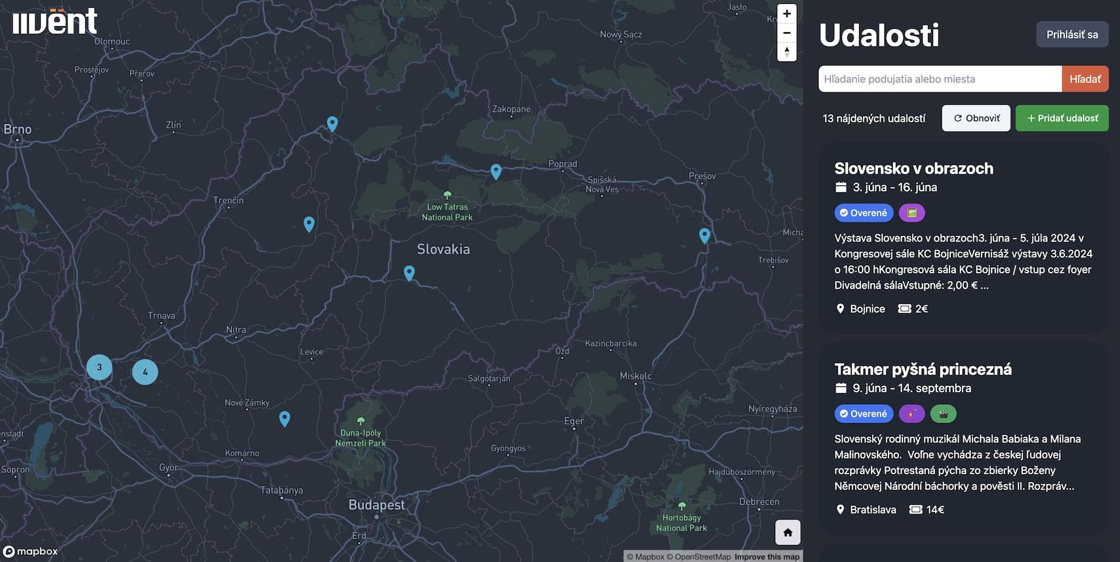Click the map pin east of Trenčín
The width and height of the screenshot is (1120, 562).
(309, 224)
